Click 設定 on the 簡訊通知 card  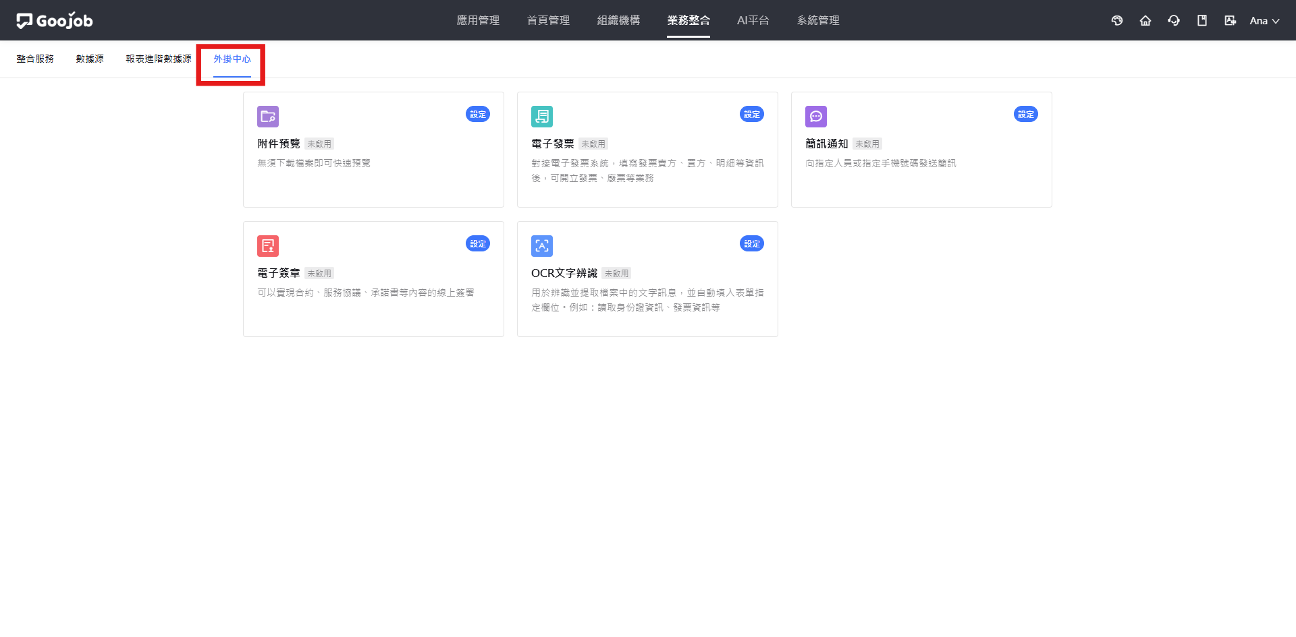click(x=1026, y=114)
